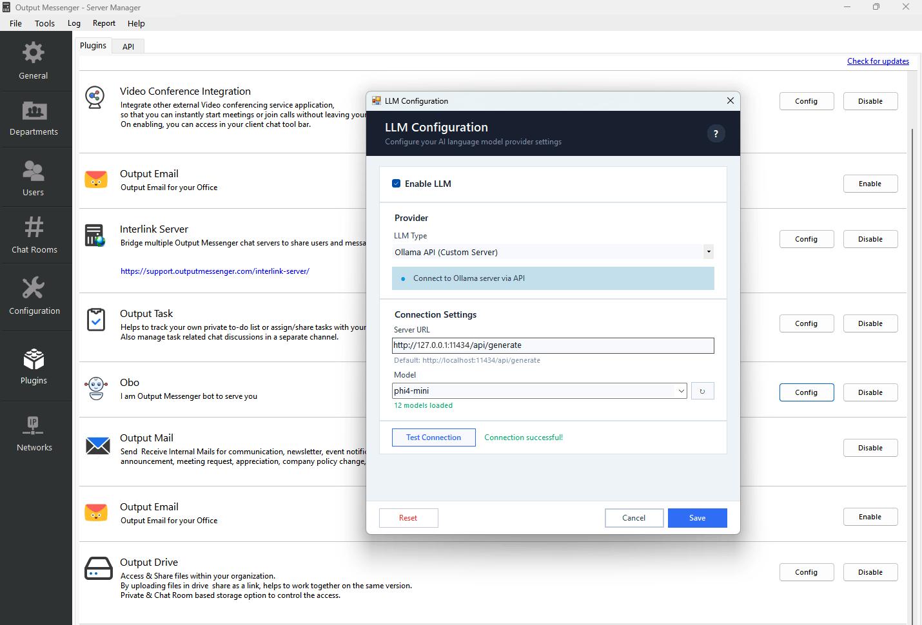This screenshot has width=922, height=625.
Task: Click the Server URL input field
Action: coord(553,345)
